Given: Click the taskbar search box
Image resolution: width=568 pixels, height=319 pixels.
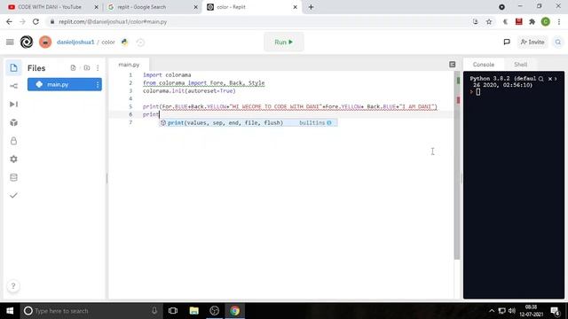Looking at the screenshot, I should 91,311.
